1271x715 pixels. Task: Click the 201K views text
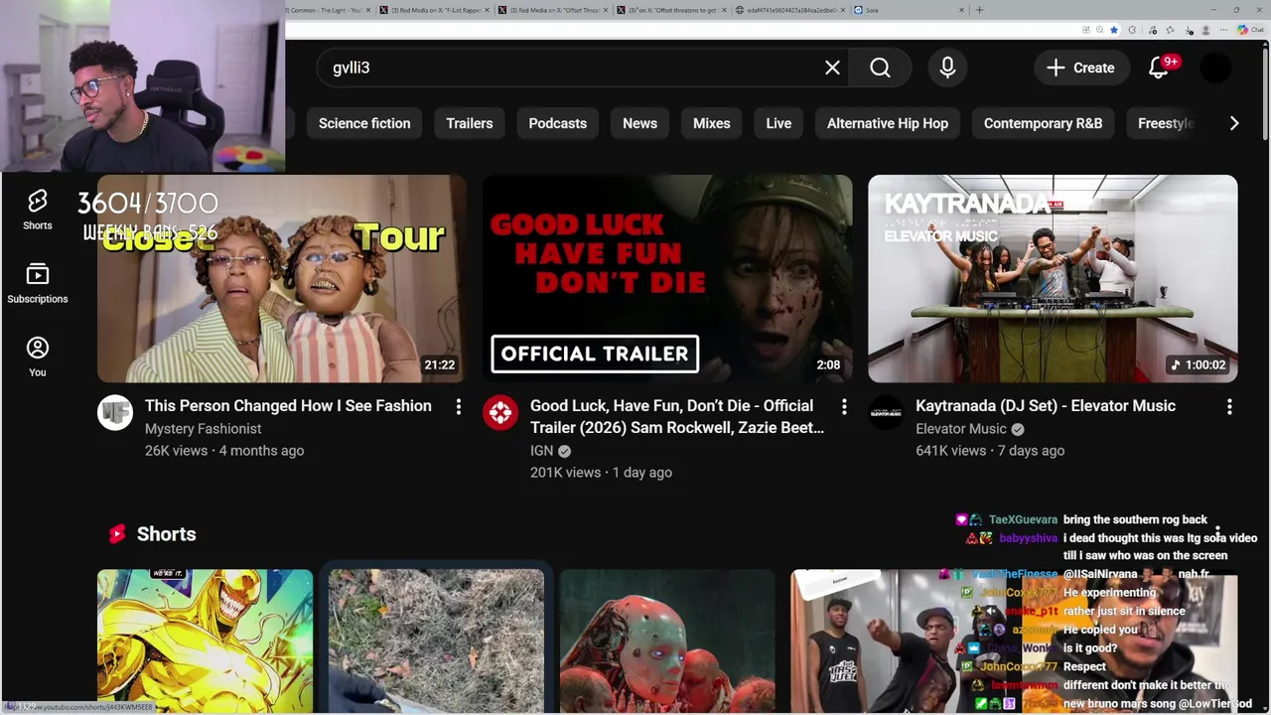[x=565, y=473]
